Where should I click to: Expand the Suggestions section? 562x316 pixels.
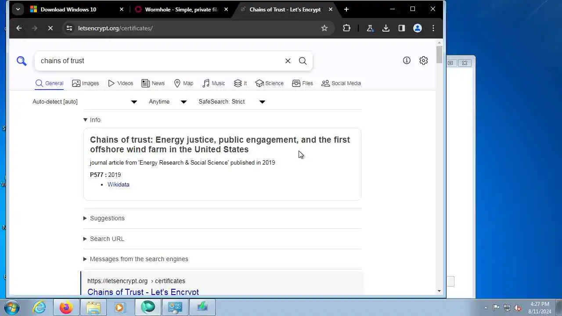point(104,218)
